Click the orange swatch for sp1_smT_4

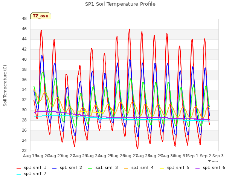pos(126,168)
